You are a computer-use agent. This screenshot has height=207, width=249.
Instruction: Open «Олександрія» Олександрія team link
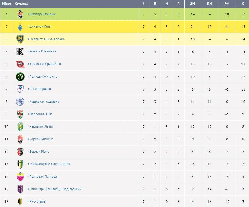point(49,164)
